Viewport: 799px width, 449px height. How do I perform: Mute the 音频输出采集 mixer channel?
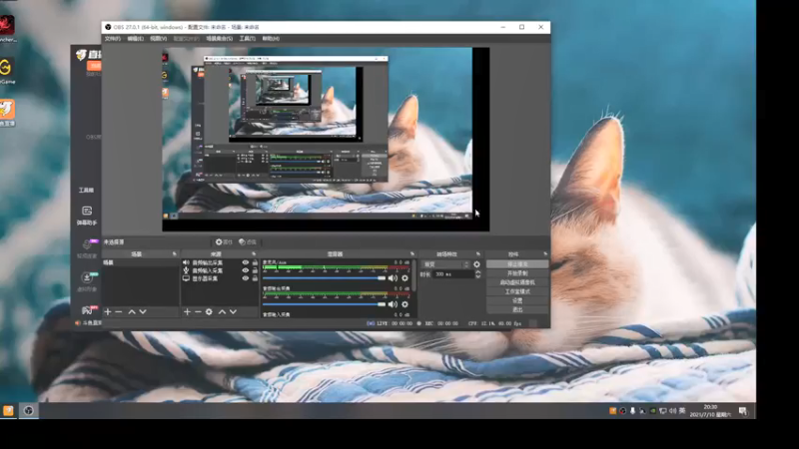(393, 304)
